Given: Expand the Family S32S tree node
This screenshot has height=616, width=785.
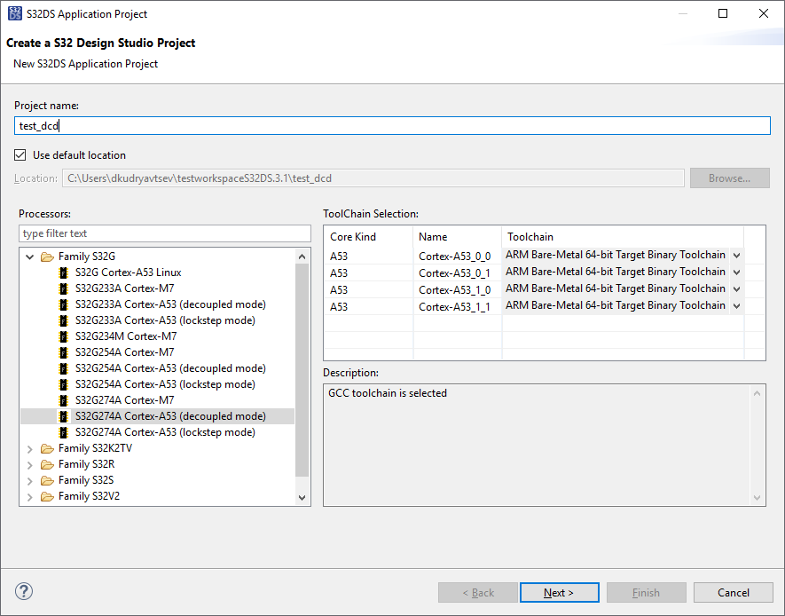Looking at the screenshot, I should [30, 480].
